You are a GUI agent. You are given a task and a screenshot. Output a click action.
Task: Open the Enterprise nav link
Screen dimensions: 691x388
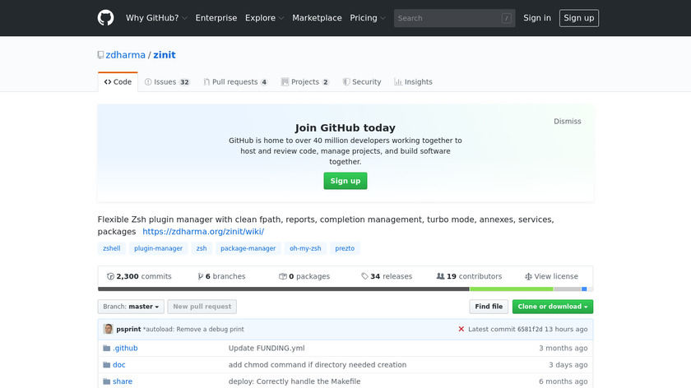click(216, 18)
